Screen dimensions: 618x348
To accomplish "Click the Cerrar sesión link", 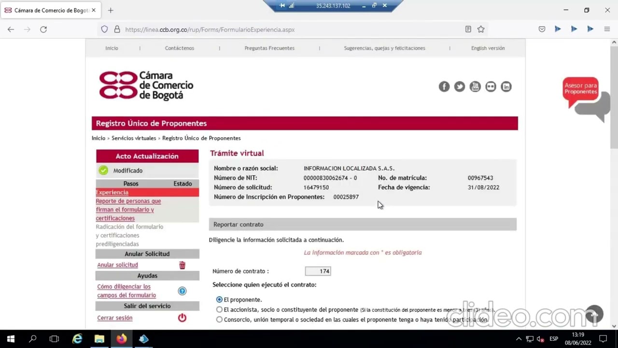I will (x=114, y=318).
